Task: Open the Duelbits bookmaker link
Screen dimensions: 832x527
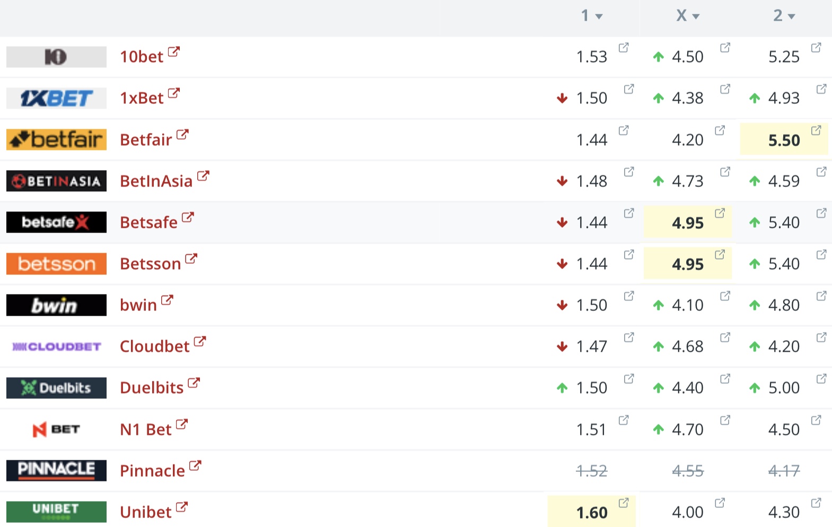Action: coord(152,388)
